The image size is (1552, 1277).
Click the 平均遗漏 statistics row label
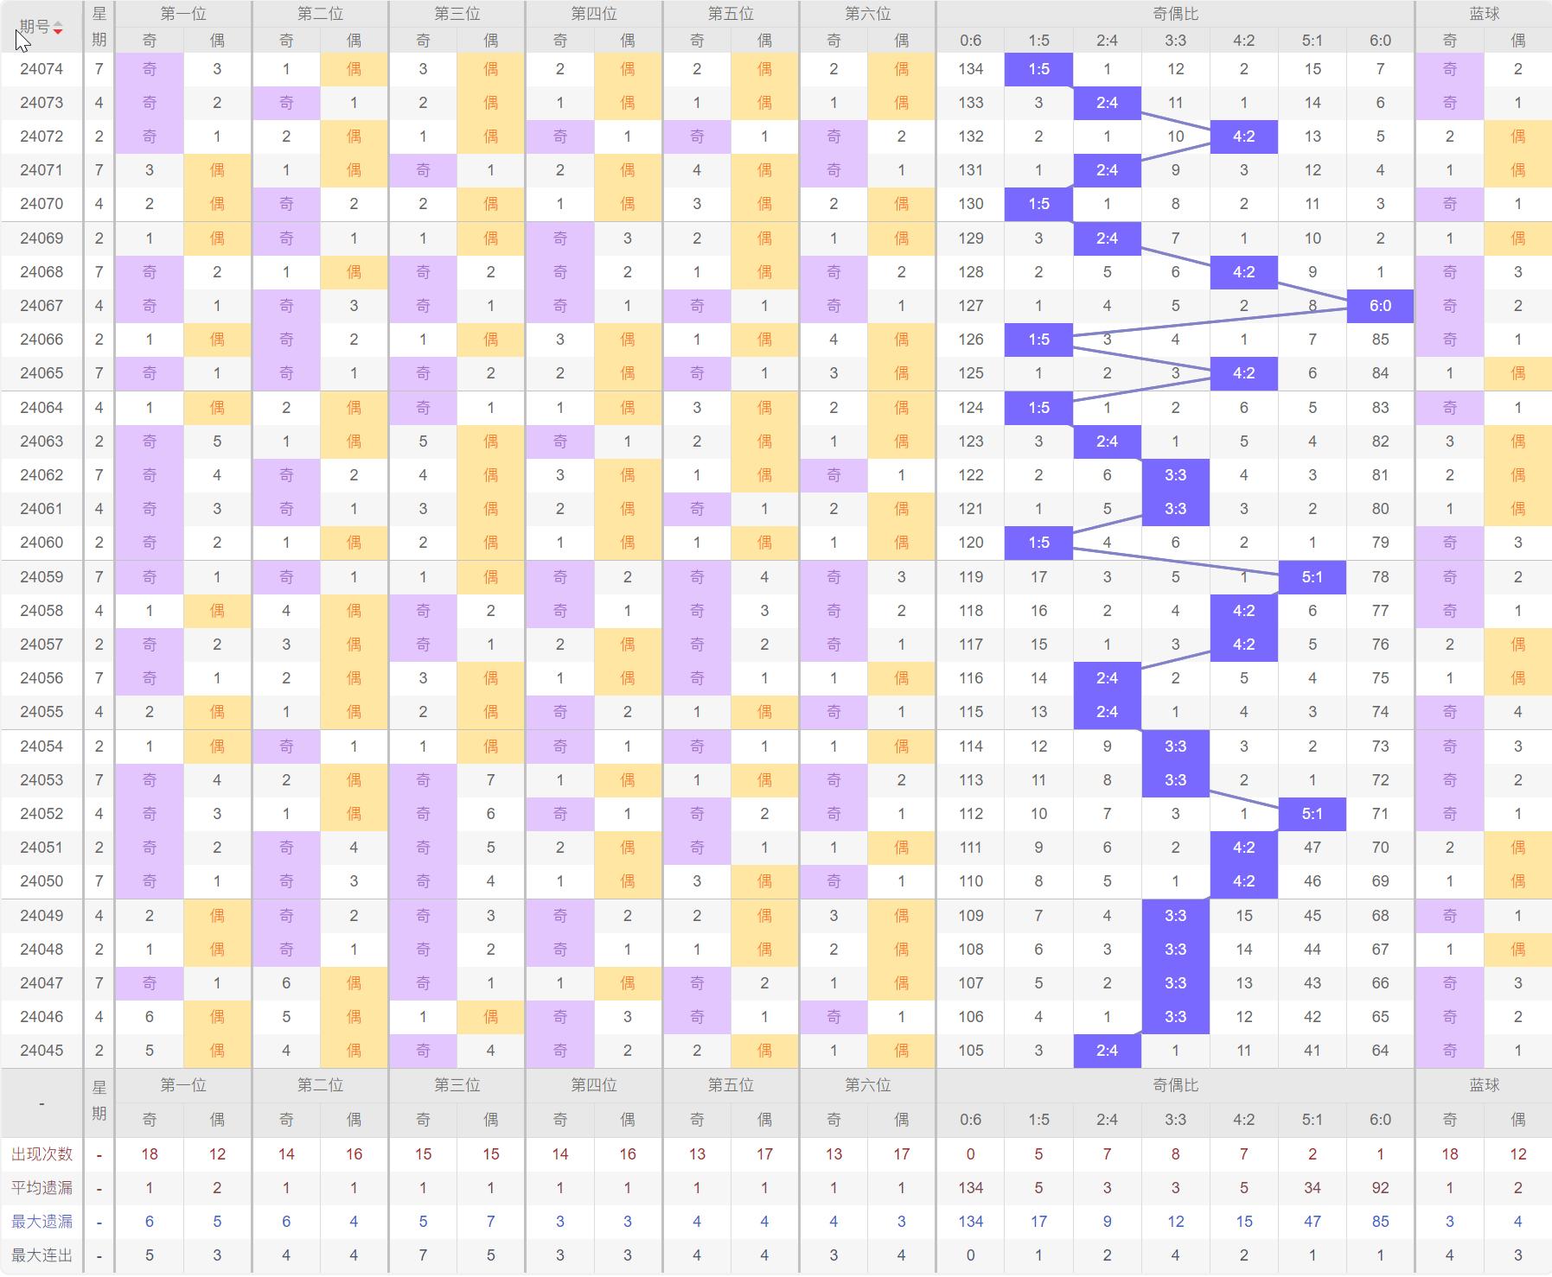pos(42,1188)
